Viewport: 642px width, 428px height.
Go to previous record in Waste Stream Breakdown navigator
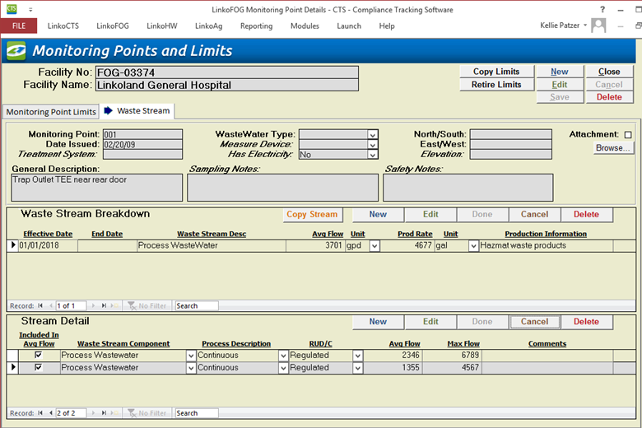tap(50, 305)
